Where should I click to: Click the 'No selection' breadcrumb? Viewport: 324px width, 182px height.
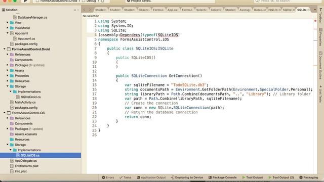(x=91, y=16)
